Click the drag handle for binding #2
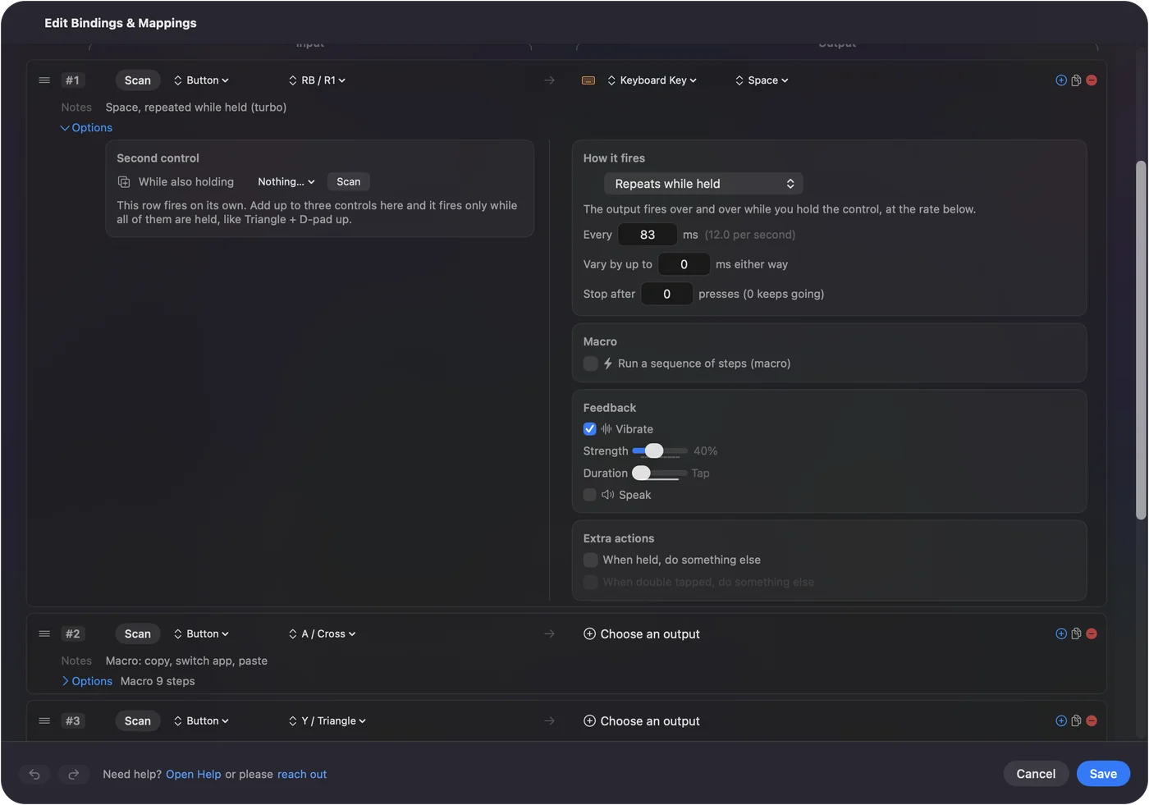Screen dimensions: 1149x805 [44, 633]
